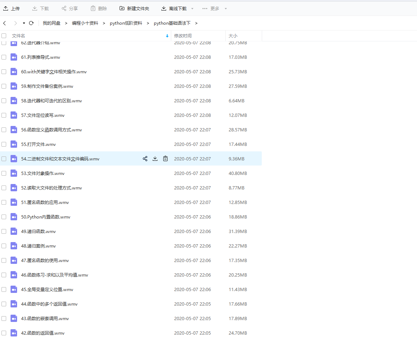Navigate to 编程小十资料 breadcrumb
This screenshot has height=339, width=417.
tap(85, 23)
